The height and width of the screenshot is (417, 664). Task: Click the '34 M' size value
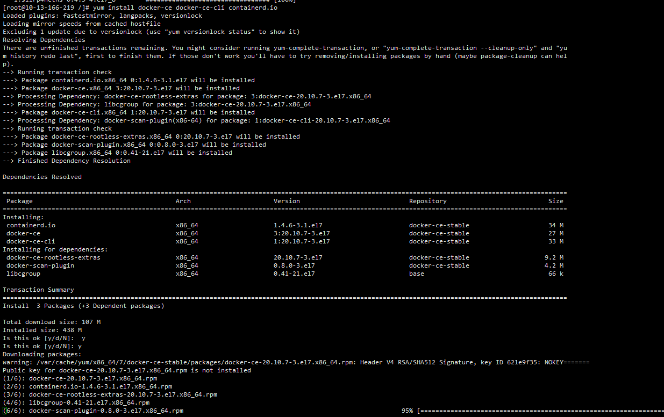[556, 225]
